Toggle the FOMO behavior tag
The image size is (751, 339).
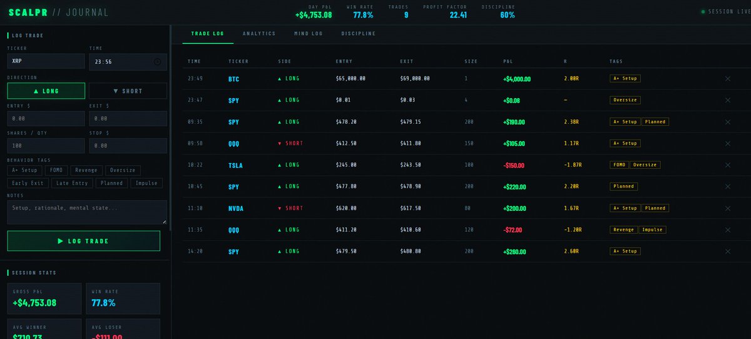point(56,170)
